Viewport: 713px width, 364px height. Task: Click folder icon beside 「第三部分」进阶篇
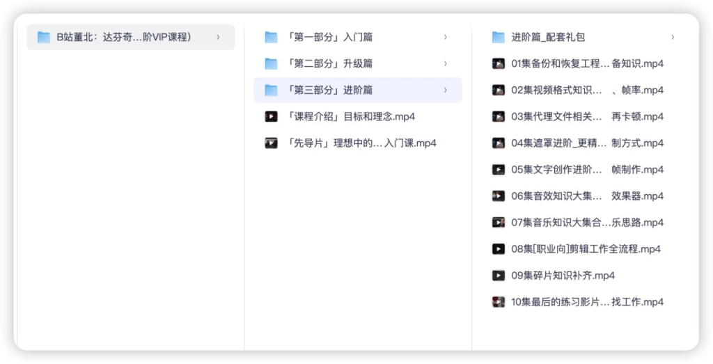271,90
